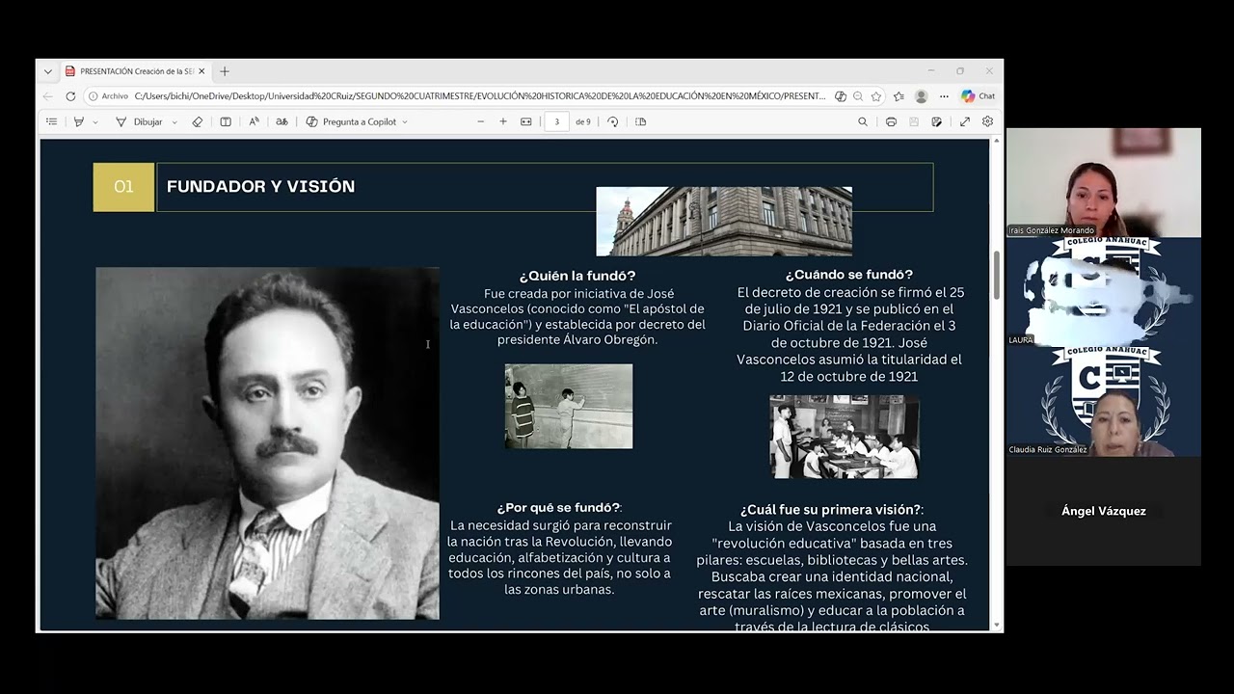The height and width of the screenshot is (694, 1234).
Task: Expand the Dibujar pen options arrow
Action: pyautogui.click(x=174, y=122)
